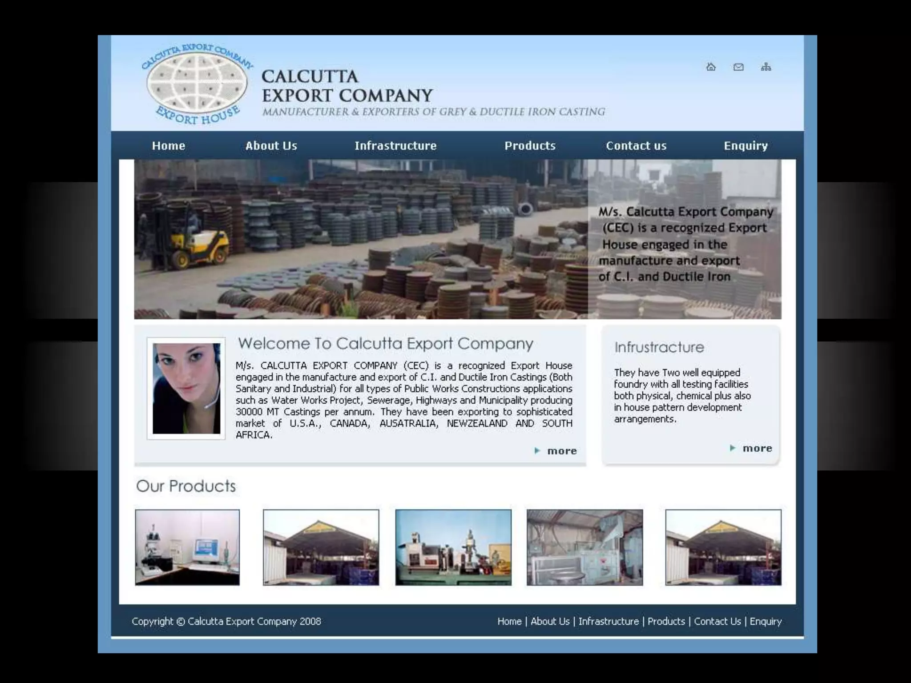Select Products in the navigation bar
911x683 pixels.
tap(530, 145)
